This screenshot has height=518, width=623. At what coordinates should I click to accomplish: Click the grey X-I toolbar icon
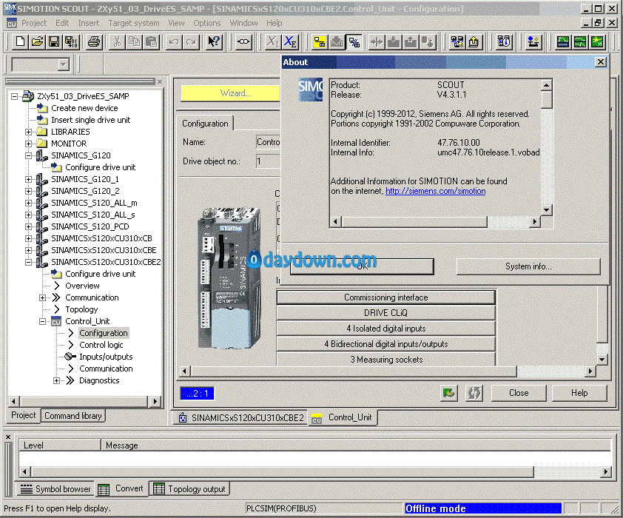[272, 41]
